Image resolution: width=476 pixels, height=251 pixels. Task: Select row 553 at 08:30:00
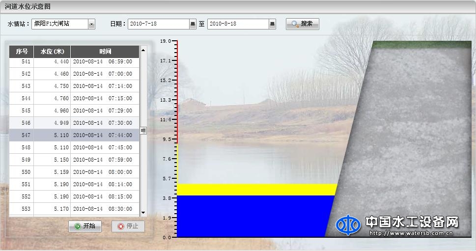point(74,209)
